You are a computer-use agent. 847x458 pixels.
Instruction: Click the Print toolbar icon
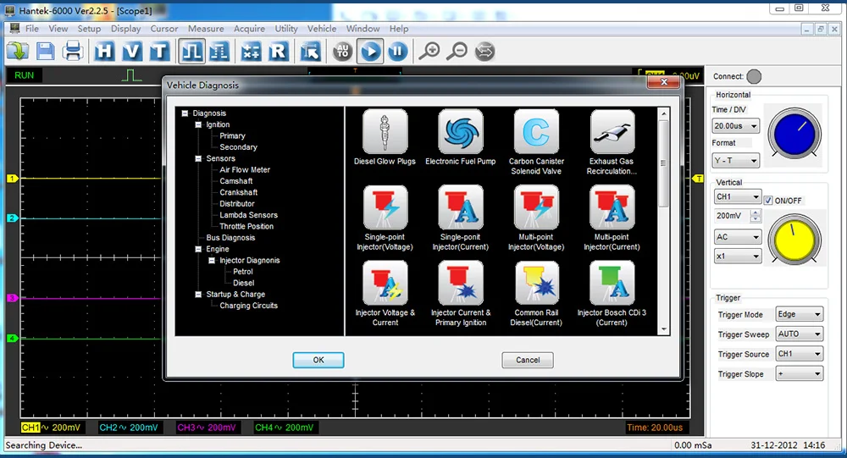(x=73, y=52)
